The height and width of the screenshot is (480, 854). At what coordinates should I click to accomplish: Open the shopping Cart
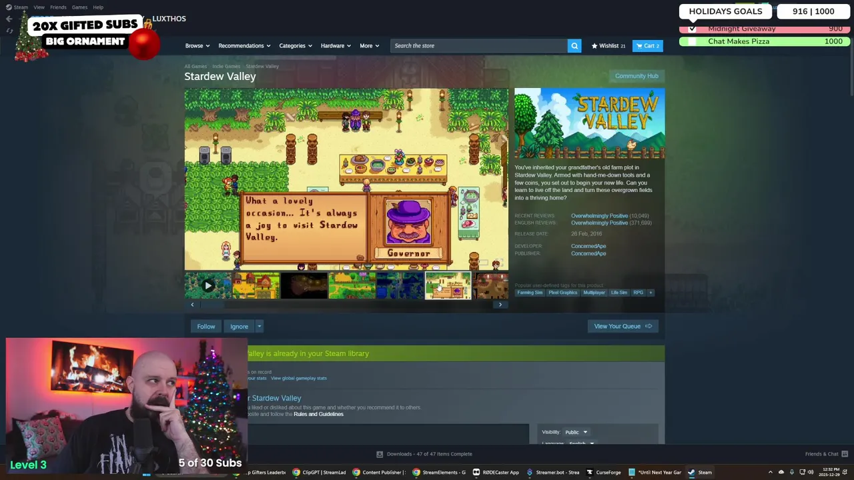coord(647,46)
